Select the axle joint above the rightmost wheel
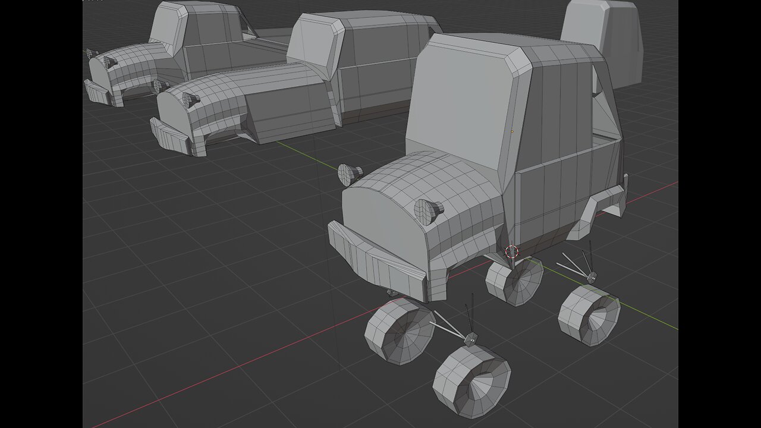The image size is (761, 428). (592, 276)
